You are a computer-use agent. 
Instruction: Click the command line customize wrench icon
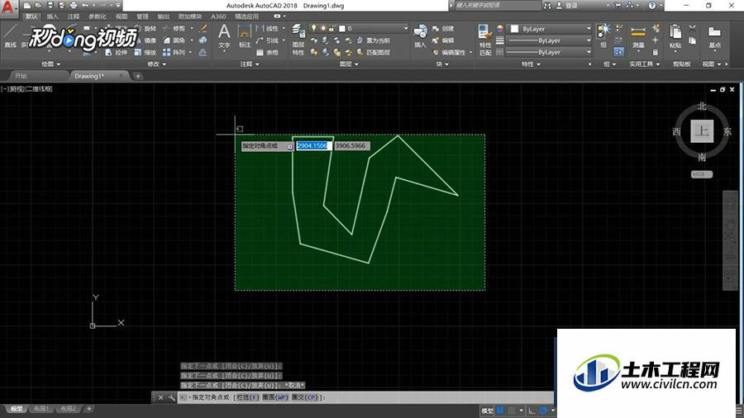(x=171, y=397)
